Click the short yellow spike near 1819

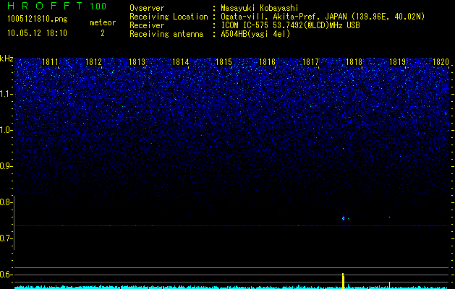[x=389, y=285]
